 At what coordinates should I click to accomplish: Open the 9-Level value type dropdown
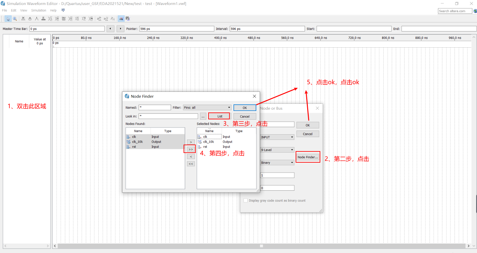tap(277, 150)
